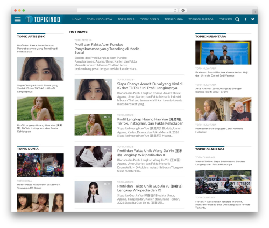
Task: Open TOPIK OLAHRAGA menu item
Action: [x=201, y=19]
